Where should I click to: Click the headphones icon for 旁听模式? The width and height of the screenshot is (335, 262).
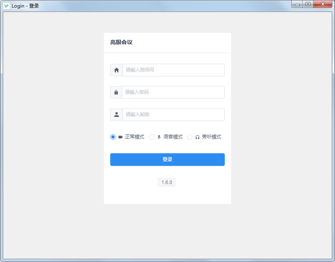coord(197,137)
